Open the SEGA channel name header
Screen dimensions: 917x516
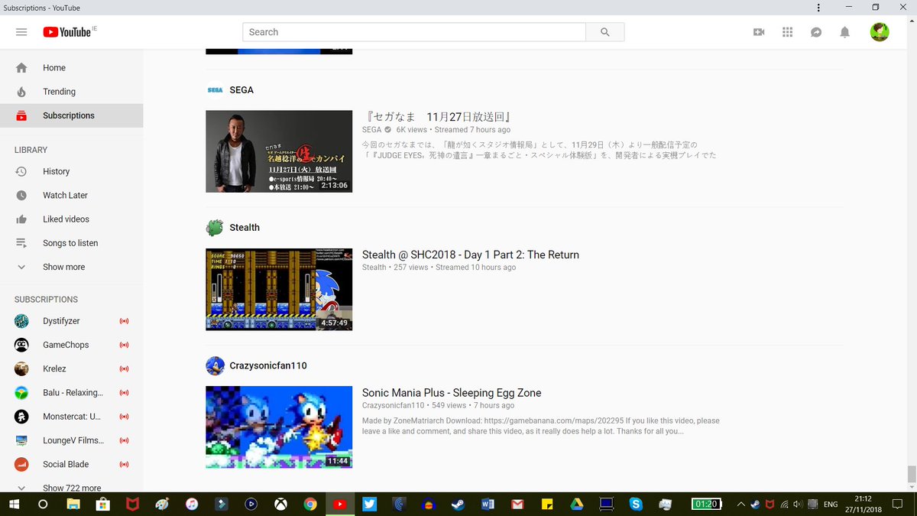[241, 89]
